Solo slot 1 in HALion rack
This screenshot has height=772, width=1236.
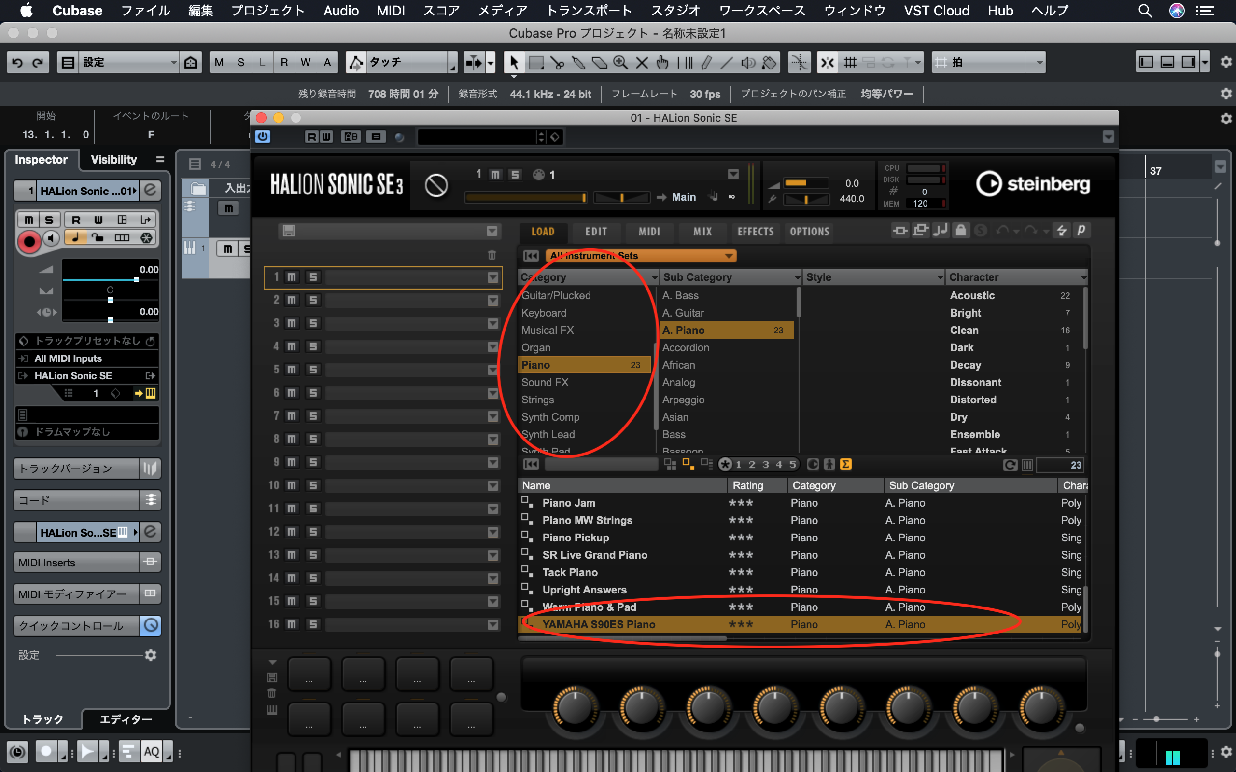pos(313,277)
